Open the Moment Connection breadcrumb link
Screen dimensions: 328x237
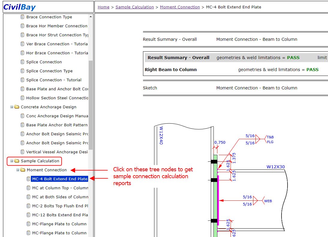(x=180, y=7)
